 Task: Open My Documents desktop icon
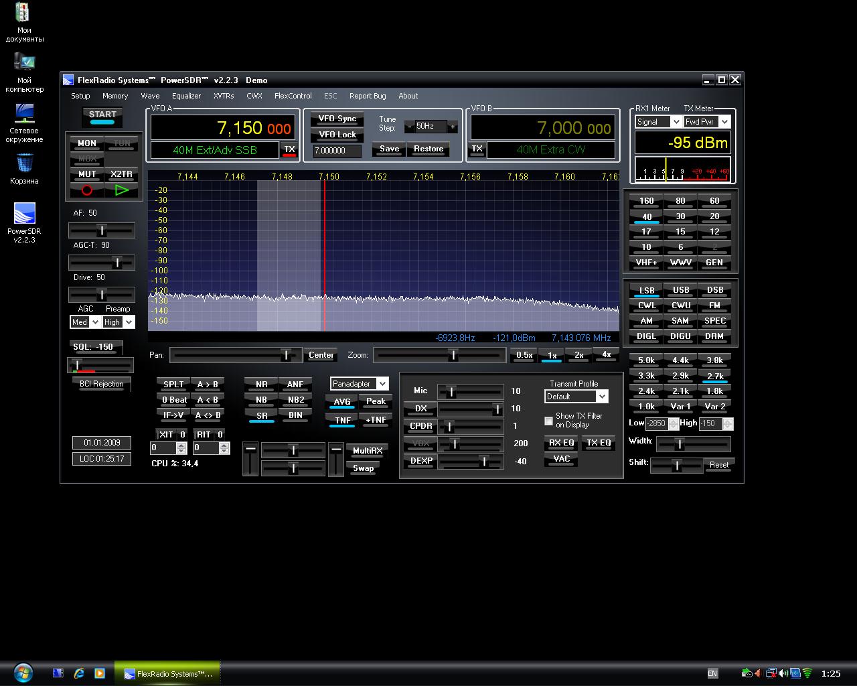(25, 23)
